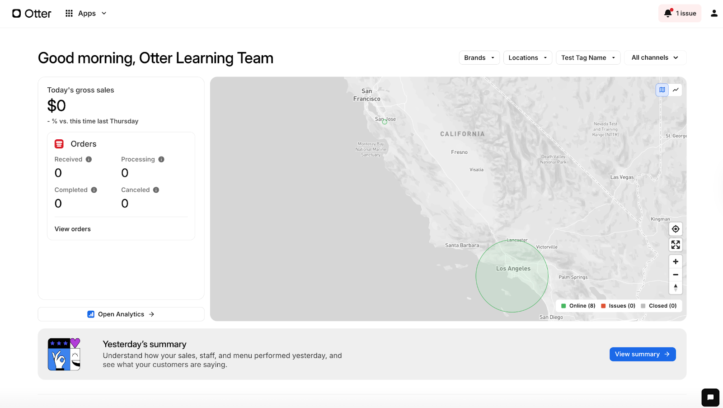Viewport: 723px width, 408px height.
Task: Click the San Francisco map label
Action: click(367, 95)
